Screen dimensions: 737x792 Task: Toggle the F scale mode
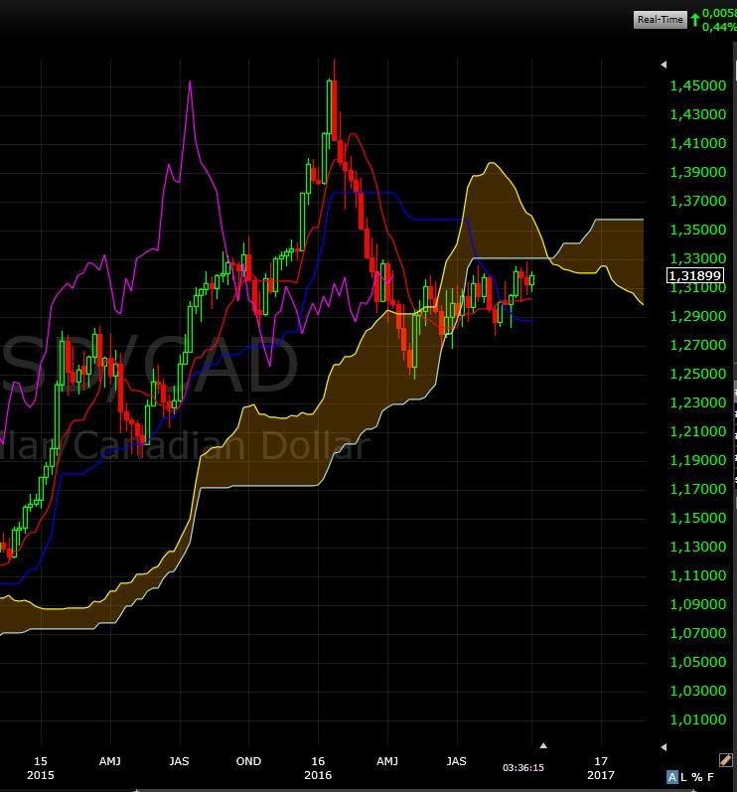710,777
